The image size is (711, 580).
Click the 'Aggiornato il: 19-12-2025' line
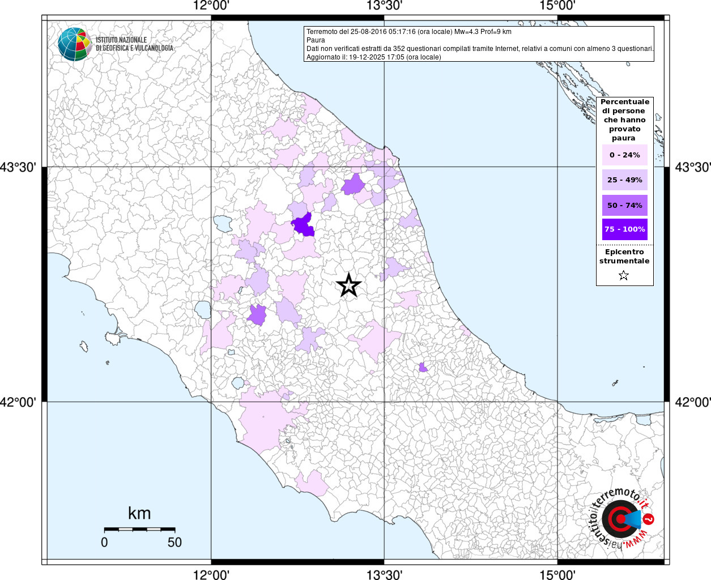(374, 57)
